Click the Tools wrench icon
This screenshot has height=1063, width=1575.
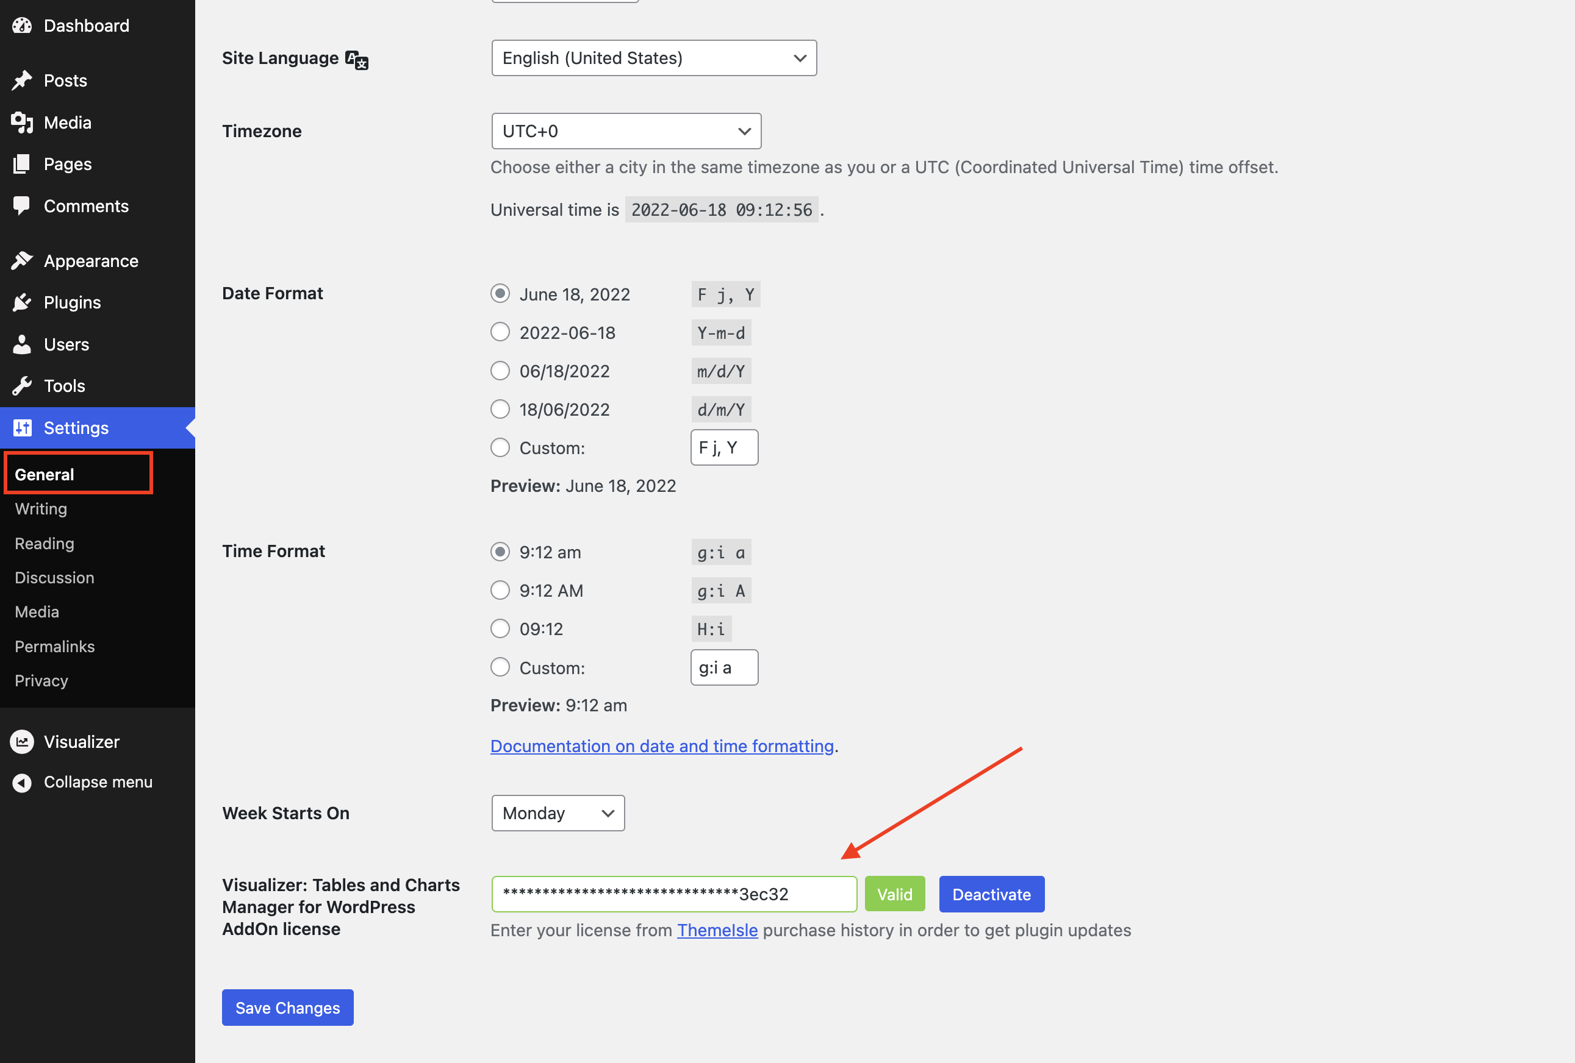22,386
